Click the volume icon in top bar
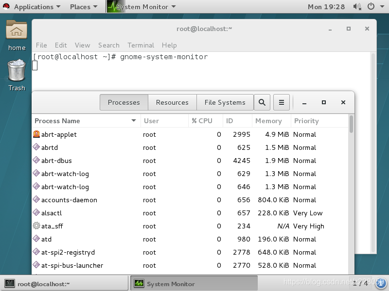This screenshot has height=291, width=389. 357,7
